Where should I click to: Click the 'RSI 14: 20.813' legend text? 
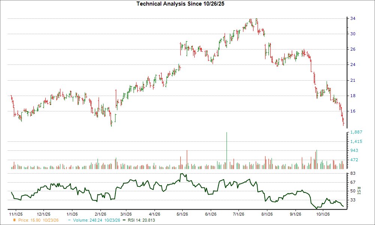[141, 220]
